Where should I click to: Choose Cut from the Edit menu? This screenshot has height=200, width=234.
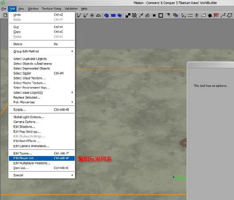coord(42,27)
